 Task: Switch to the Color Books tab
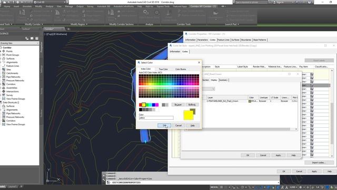(x=181, y=69)
